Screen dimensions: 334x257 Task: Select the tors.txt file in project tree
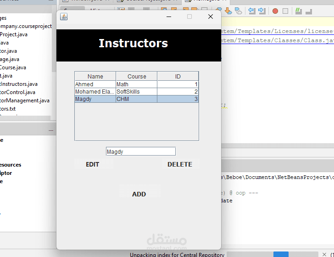tap(8, 109)
